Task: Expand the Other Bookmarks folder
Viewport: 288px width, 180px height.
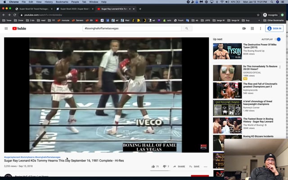Action: click(x=274, y=20)
